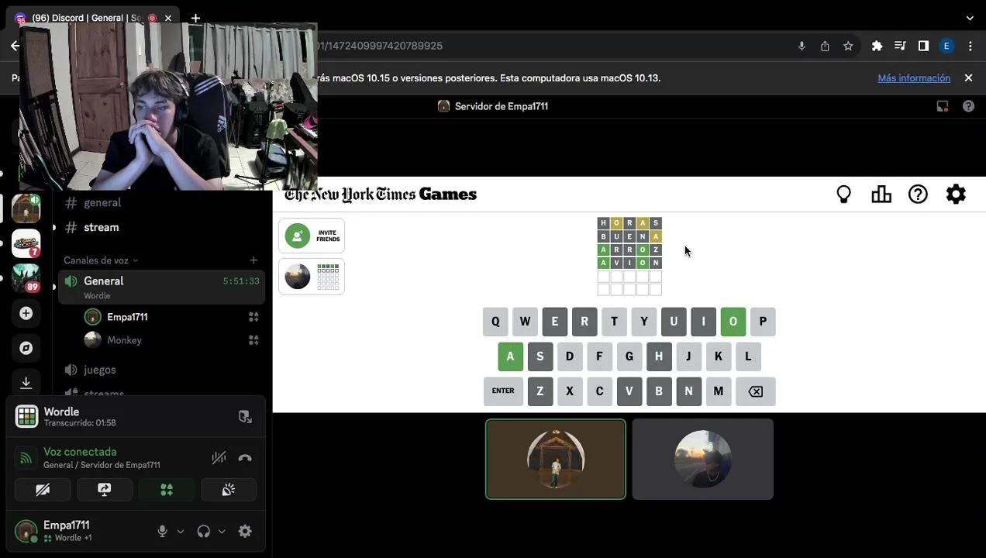The width and height of the screenshot is (986, 558).
Task: Toggle microphone mute
Action: (x=162, y=531)
